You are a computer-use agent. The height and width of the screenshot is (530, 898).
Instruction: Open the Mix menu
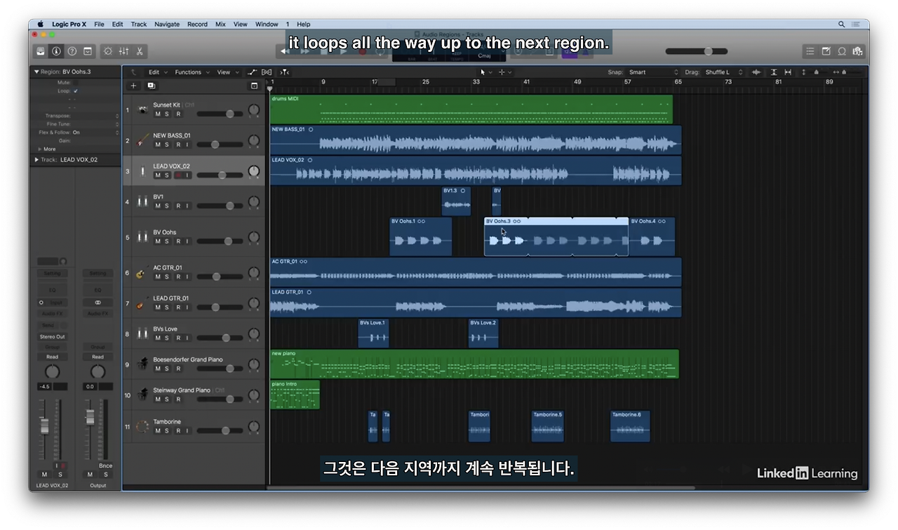click(x=220, y=24)
